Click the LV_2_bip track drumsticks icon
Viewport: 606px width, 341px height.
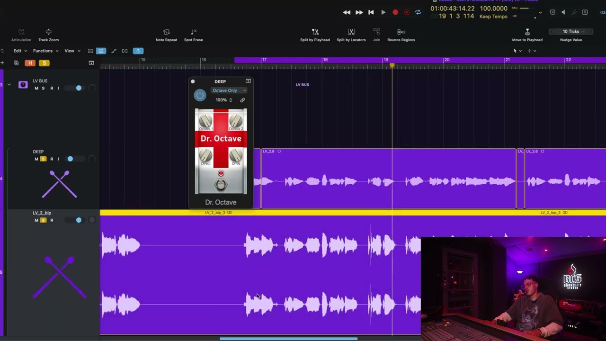point(59,277)
